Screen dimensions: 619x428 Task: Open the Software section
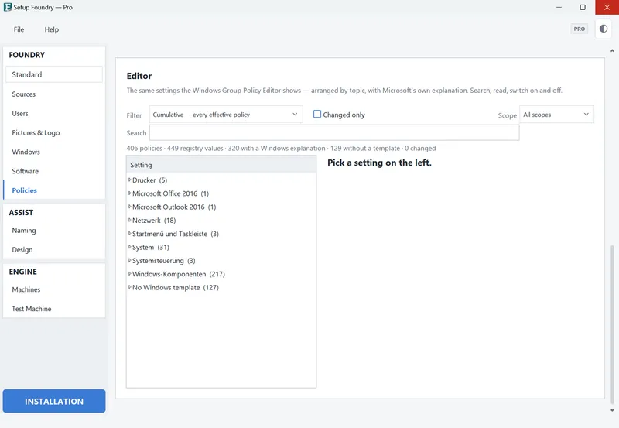click(x=54, y=171)
